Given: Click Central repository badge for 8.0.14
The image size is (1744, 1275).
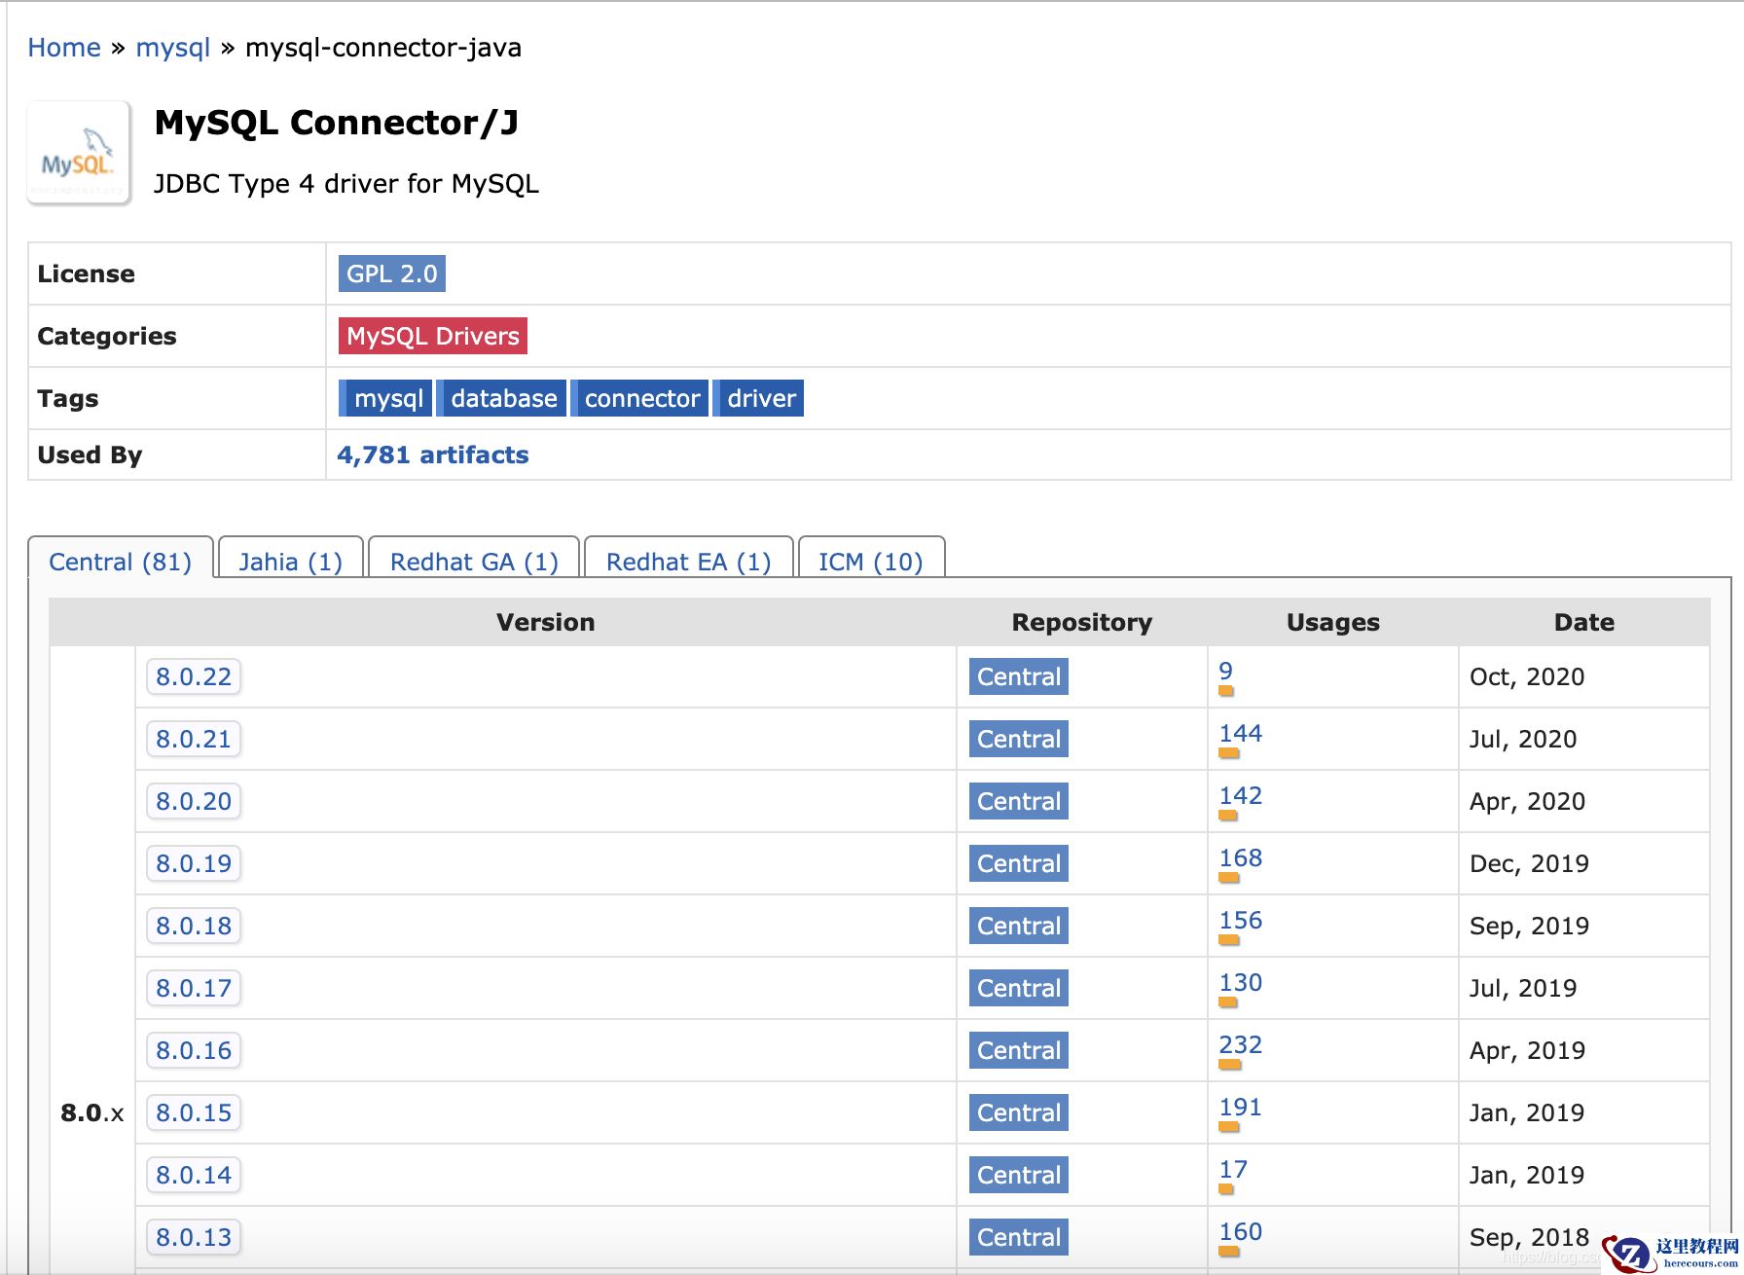Looking at the screenshot, I should (1019, 1175).
